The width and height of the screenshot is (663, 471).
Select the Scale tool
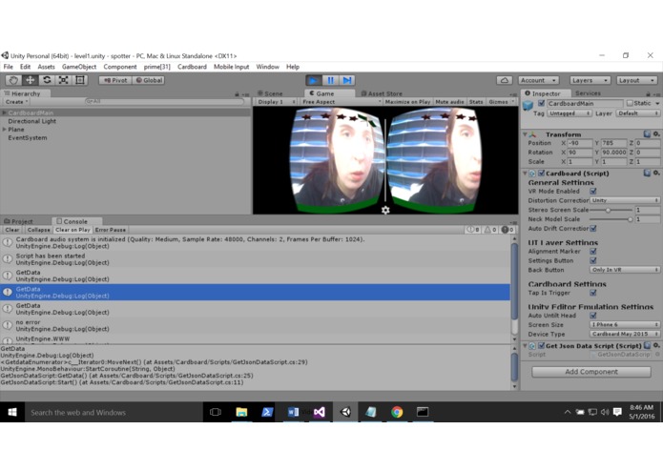(x=63, y=80)
